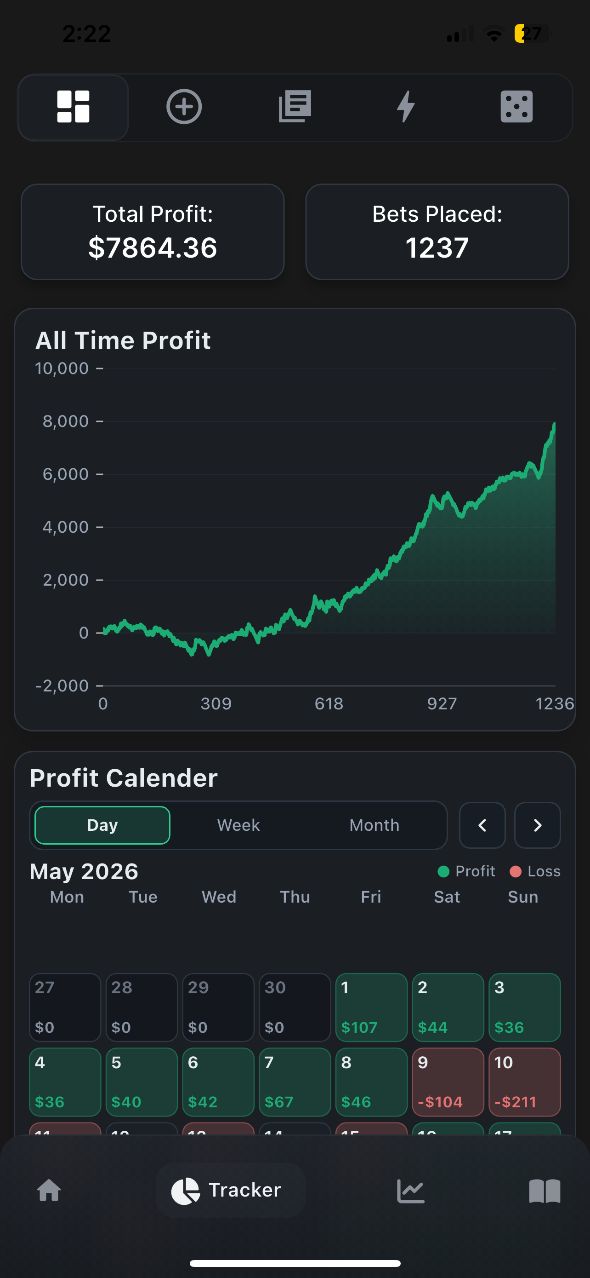This screenshot has width=590, height=1278.
Task: Tap the Total Profit card
Action: pos(153,232)
